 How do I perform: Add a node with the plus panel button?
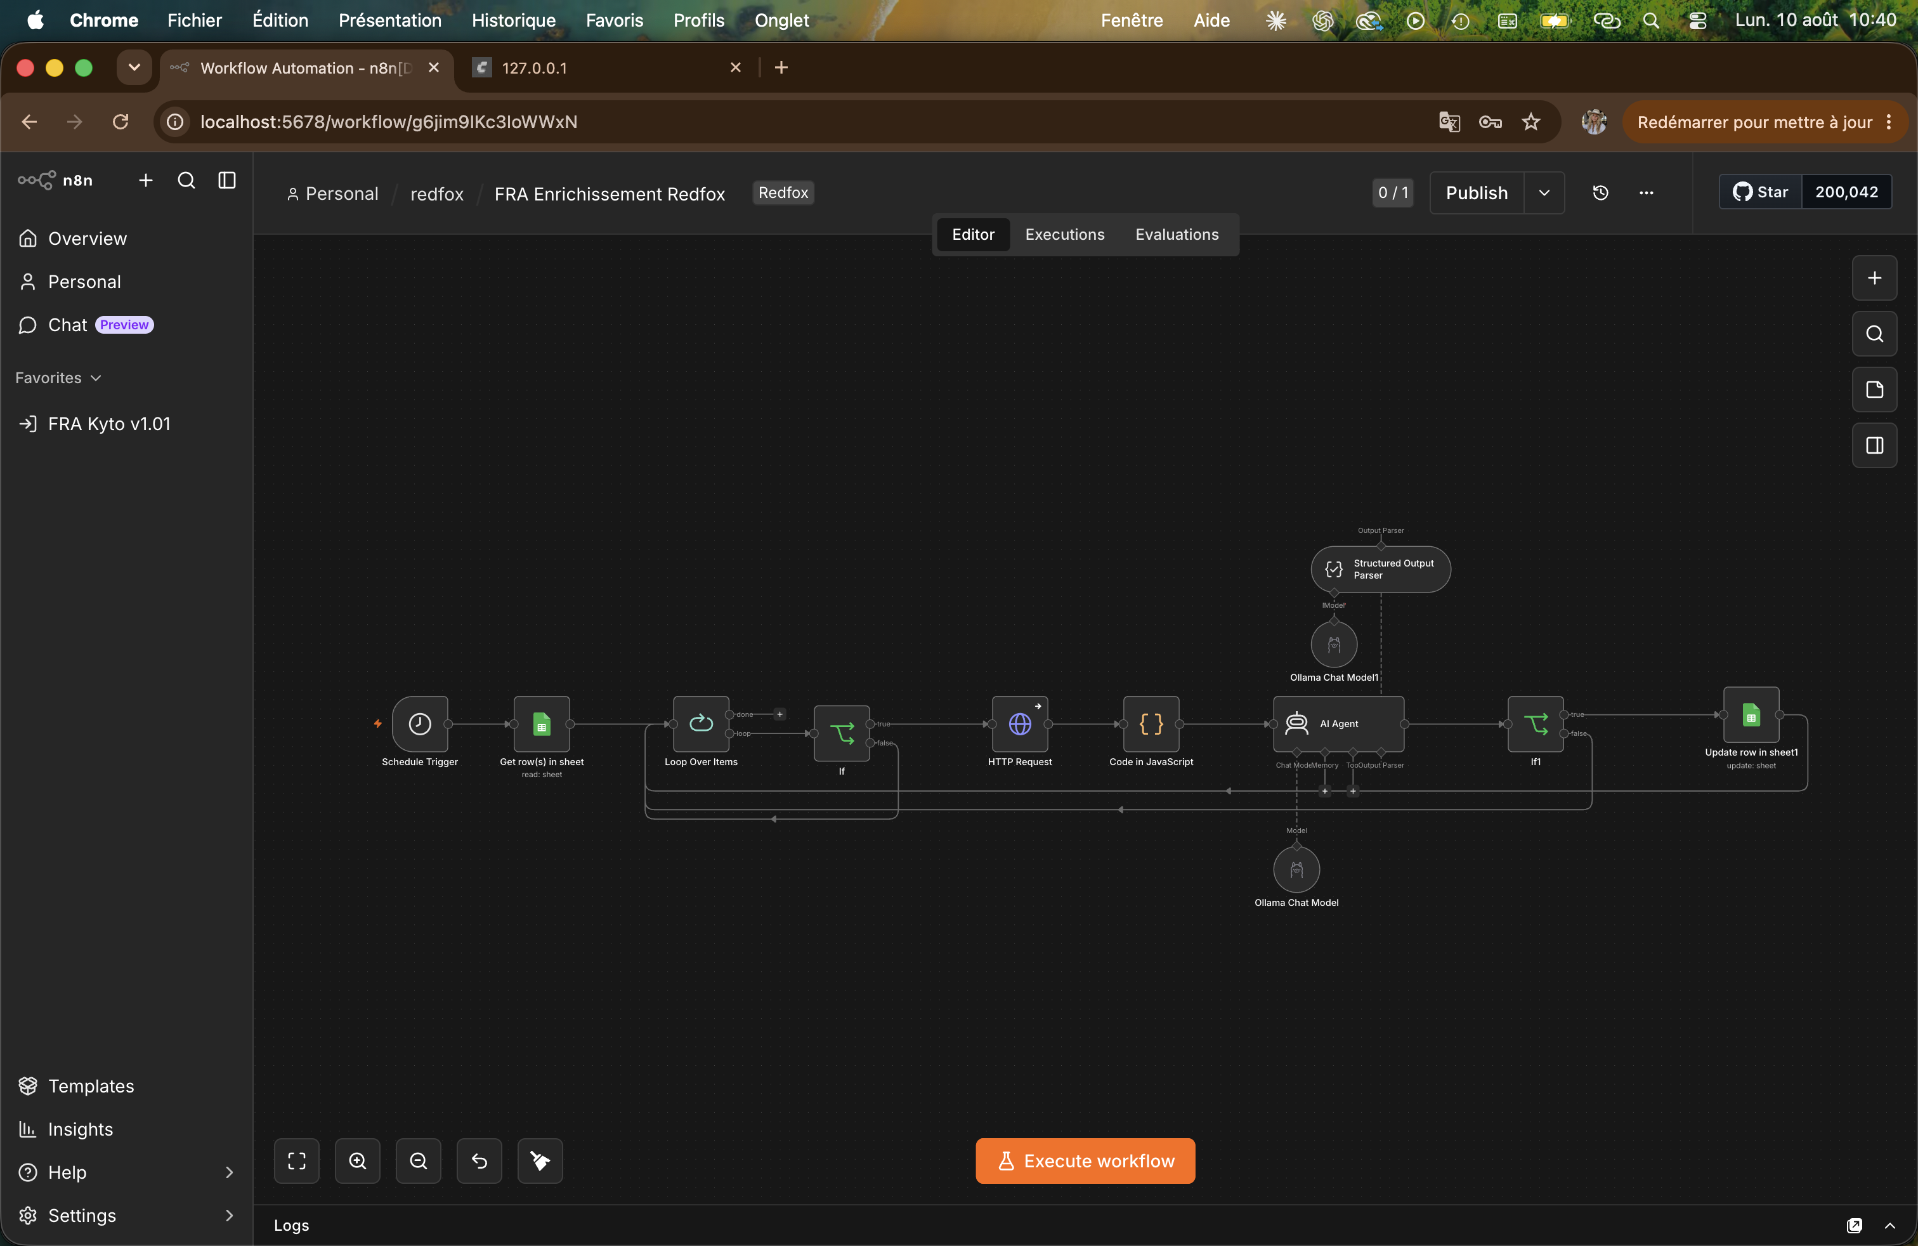click(x=1874, y=278)
